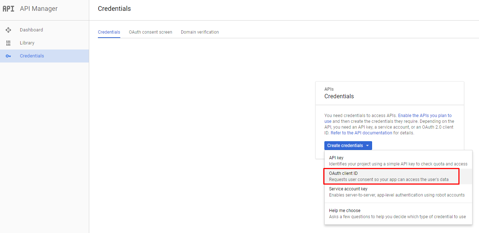Click the Credentials page heading
Screen dimensions: 479x233
[x=114, y=9]
